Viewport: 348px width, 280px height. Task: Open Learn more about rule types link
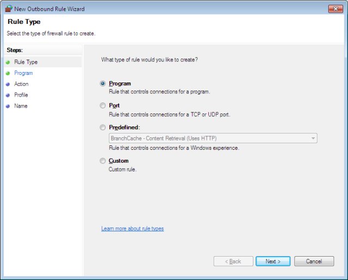coord(132,228)
